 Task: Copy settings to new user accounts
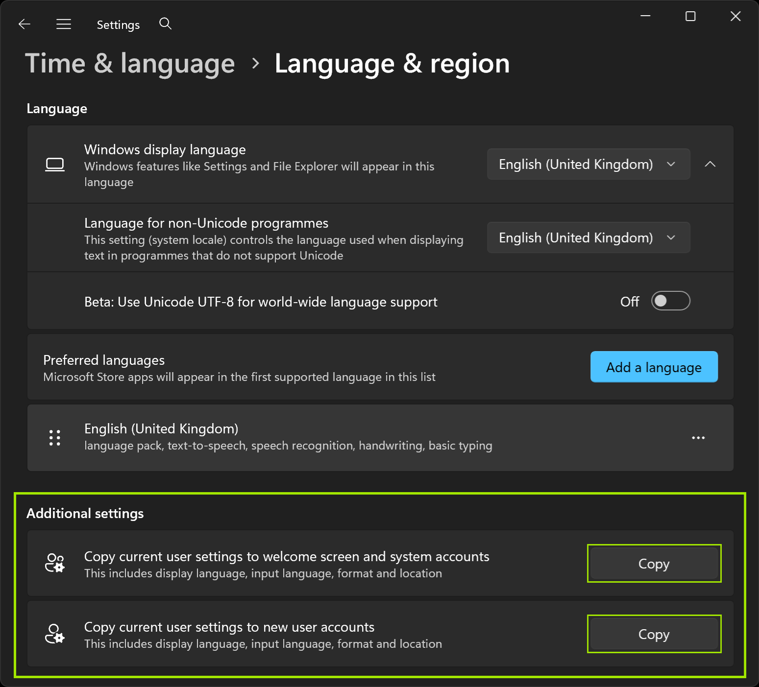point(654,634)
